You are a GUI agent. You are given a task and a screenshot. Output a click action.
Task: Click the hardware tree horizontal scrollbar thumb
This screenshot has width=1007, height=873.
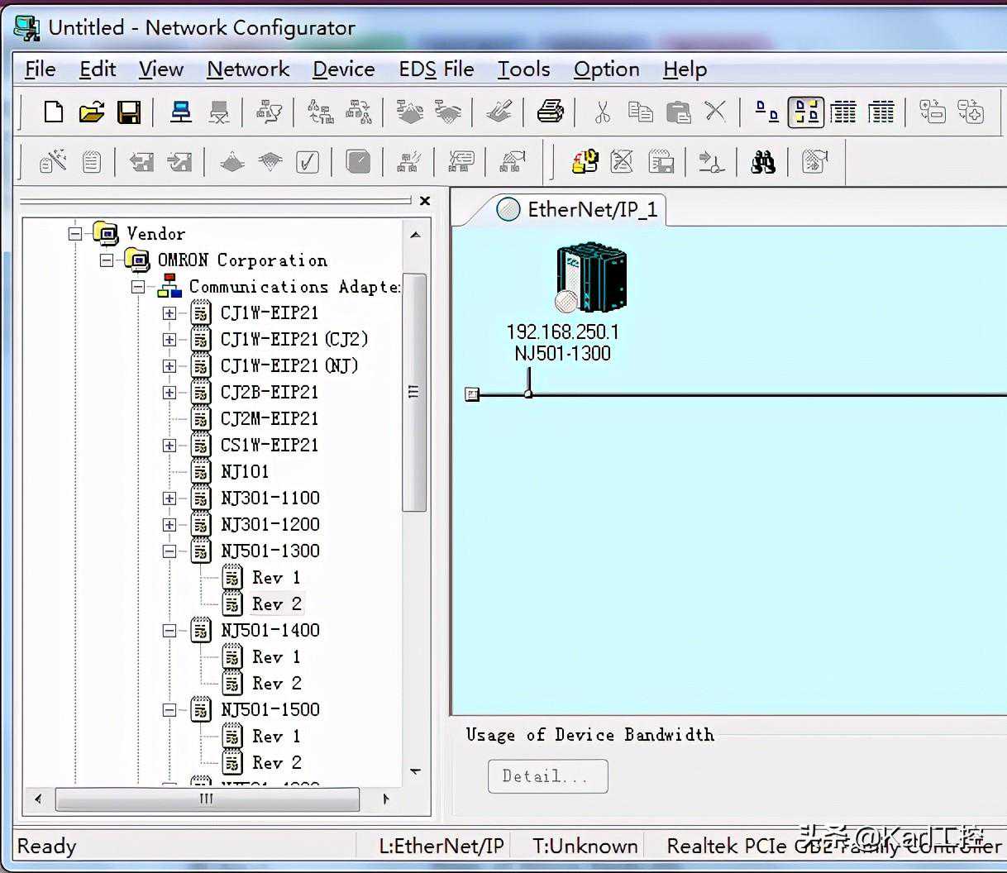(207, 799)
